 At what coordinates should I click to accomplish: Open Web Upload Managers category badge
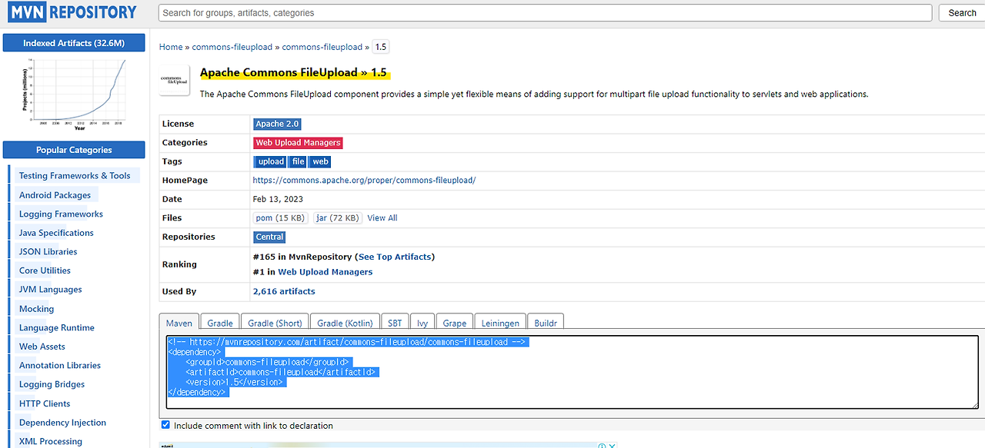tap(298, 143)
